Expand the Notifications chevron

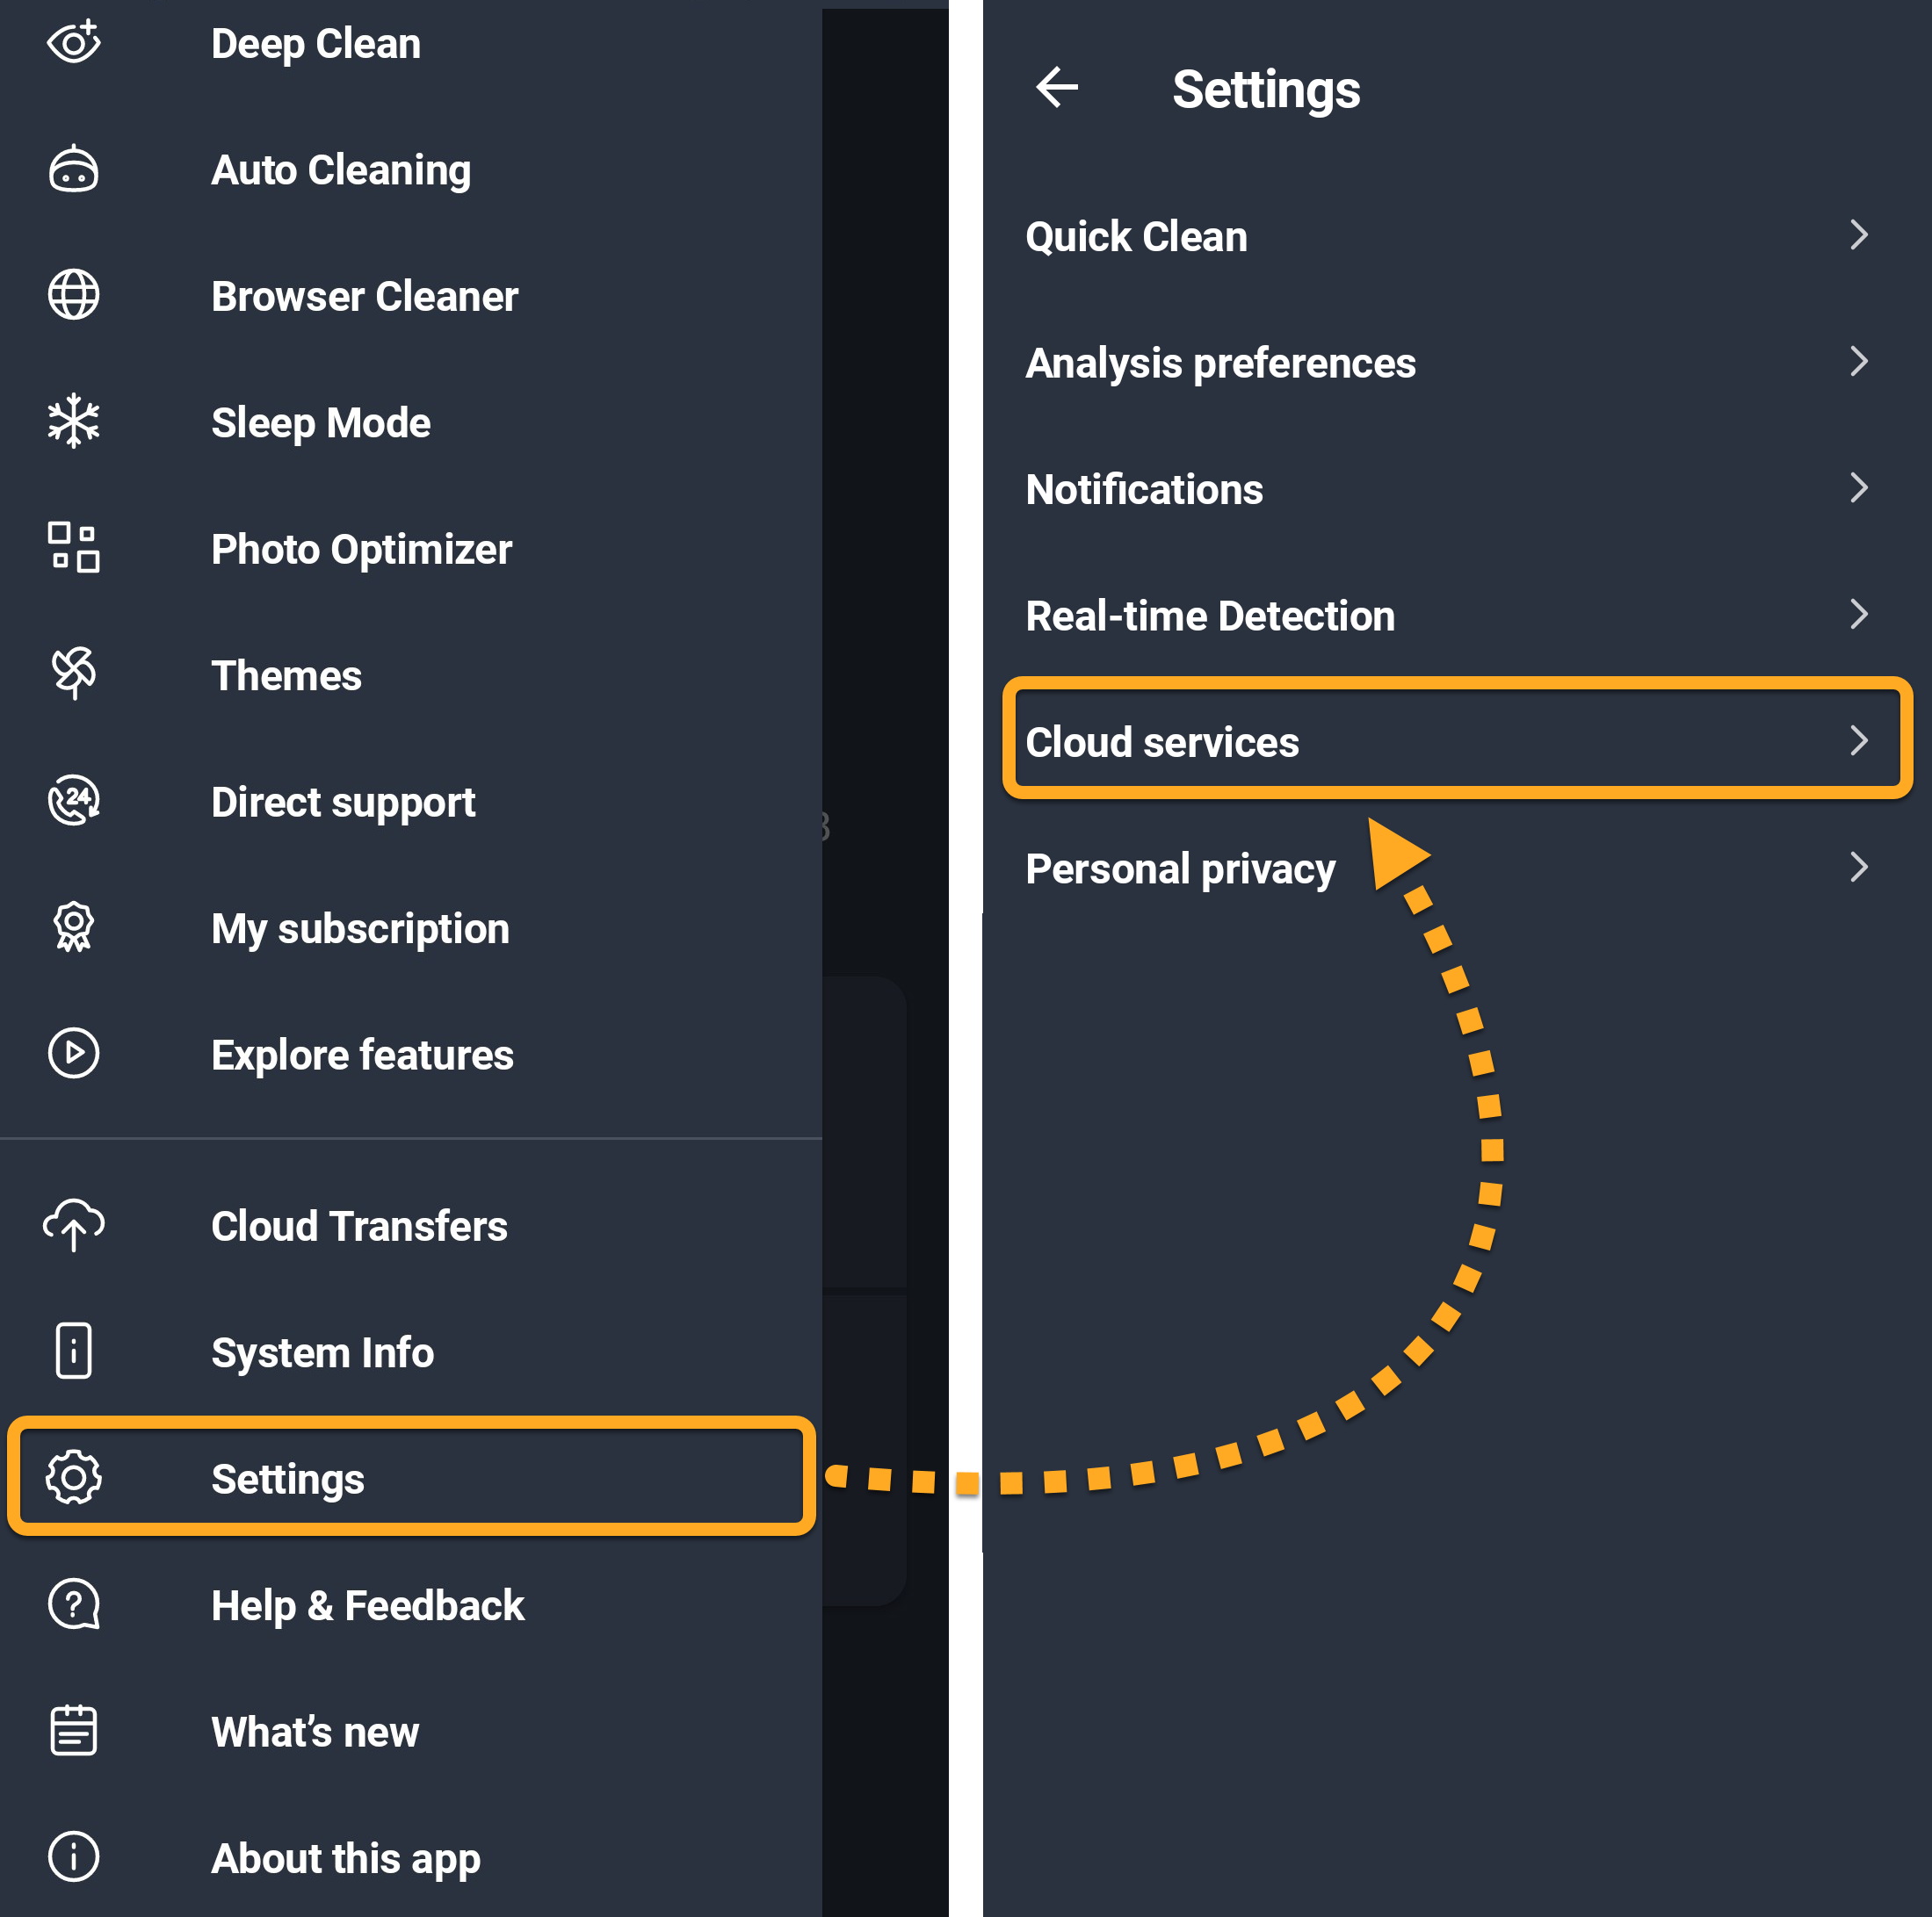(1858, 489)
